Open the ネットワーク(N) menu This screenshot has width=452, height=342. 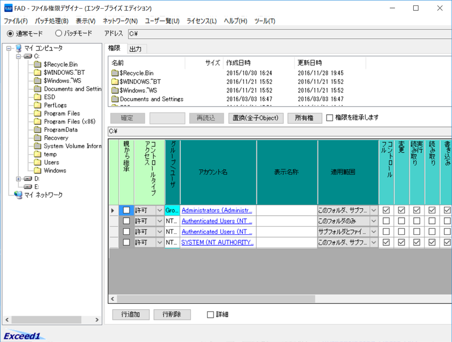[120, 21]
